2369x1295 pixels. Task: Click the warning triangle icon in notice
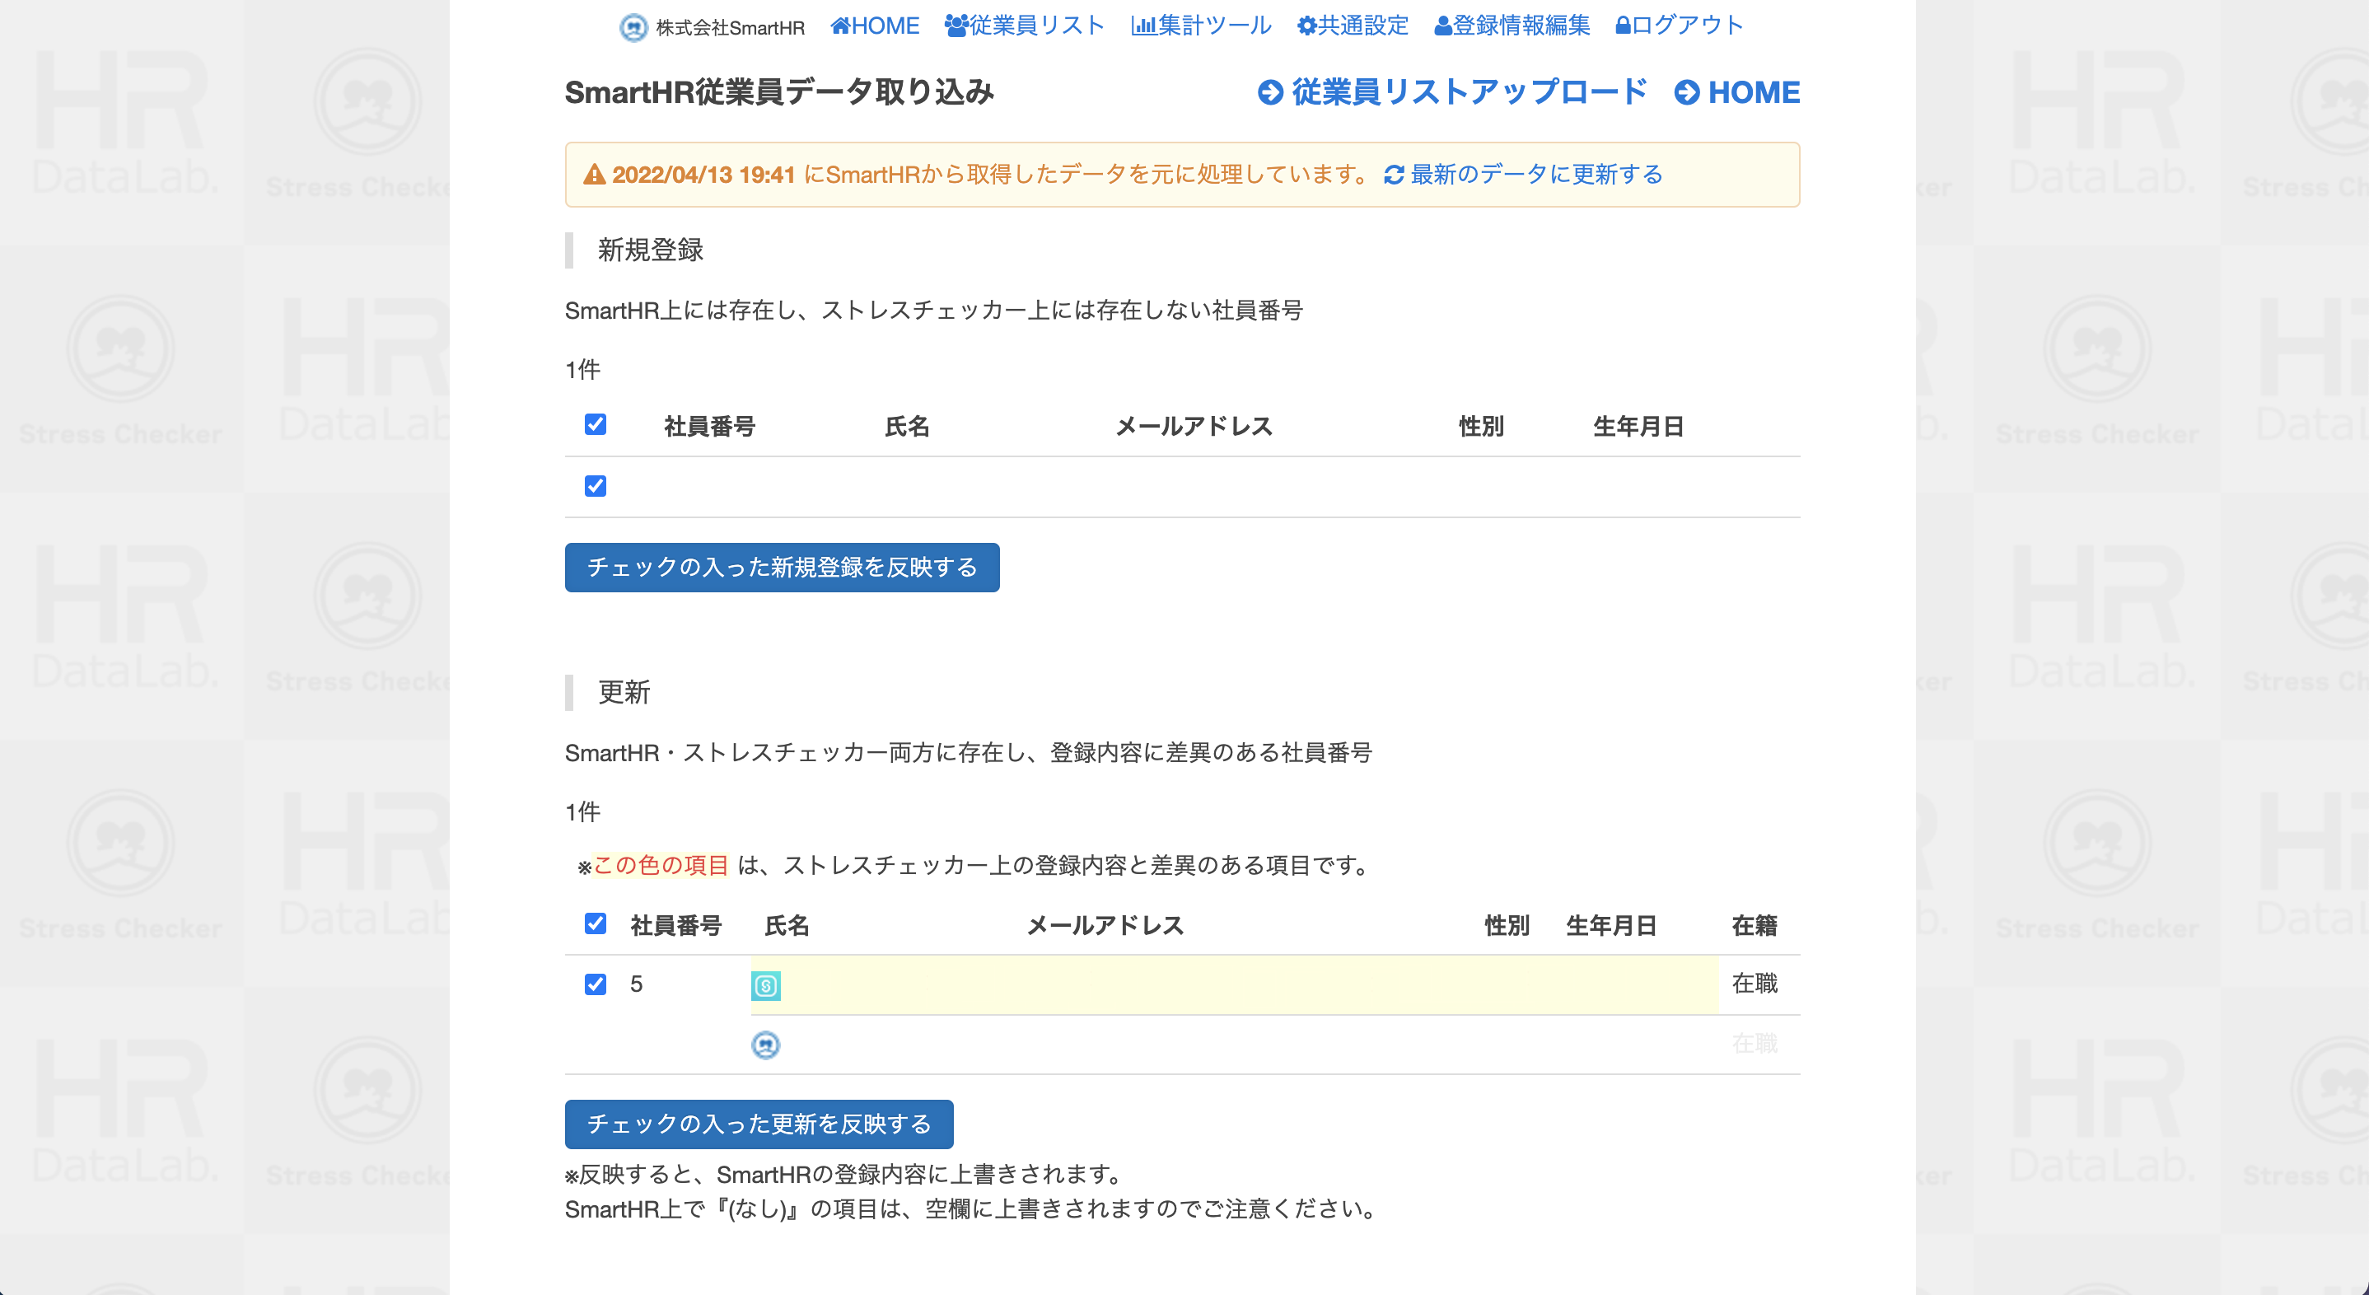[x=595, y=175]
